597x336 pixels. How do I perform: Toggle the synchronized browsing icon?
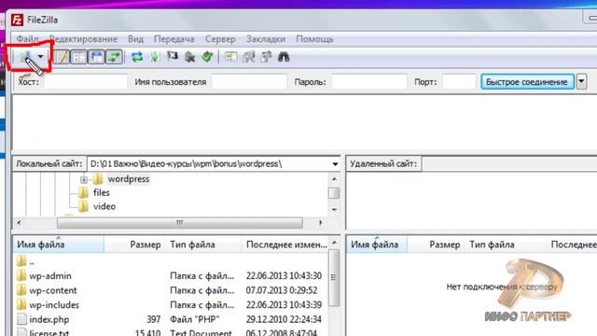point(266,57)
